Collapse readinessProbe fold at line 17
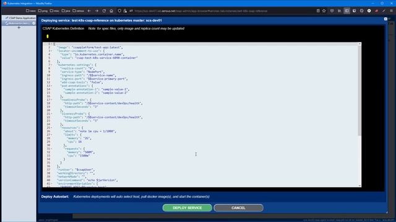Screen dimensions: 396x222 (x=51, y=100)
